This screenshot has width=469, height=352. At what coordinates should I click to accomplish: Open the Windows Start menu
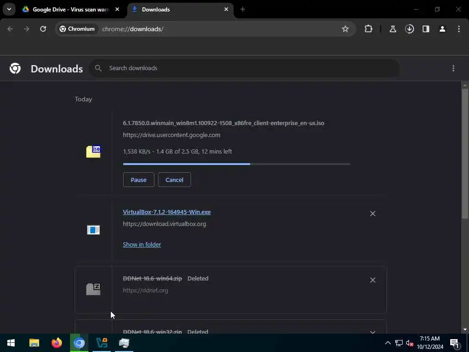point(11,343)
